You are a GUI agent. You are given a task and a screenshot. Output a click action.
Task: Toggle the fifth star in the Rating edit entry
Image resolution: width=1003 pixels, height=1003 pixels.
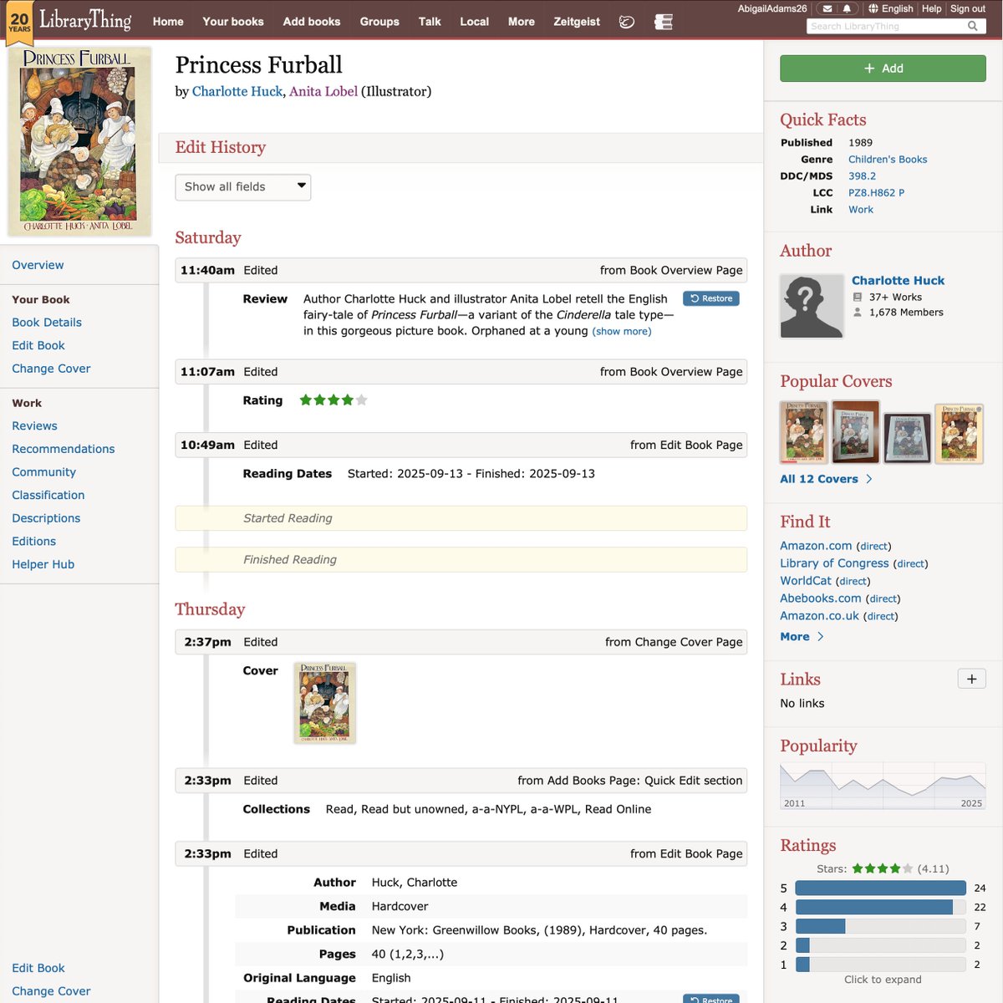tap(360, 400)
